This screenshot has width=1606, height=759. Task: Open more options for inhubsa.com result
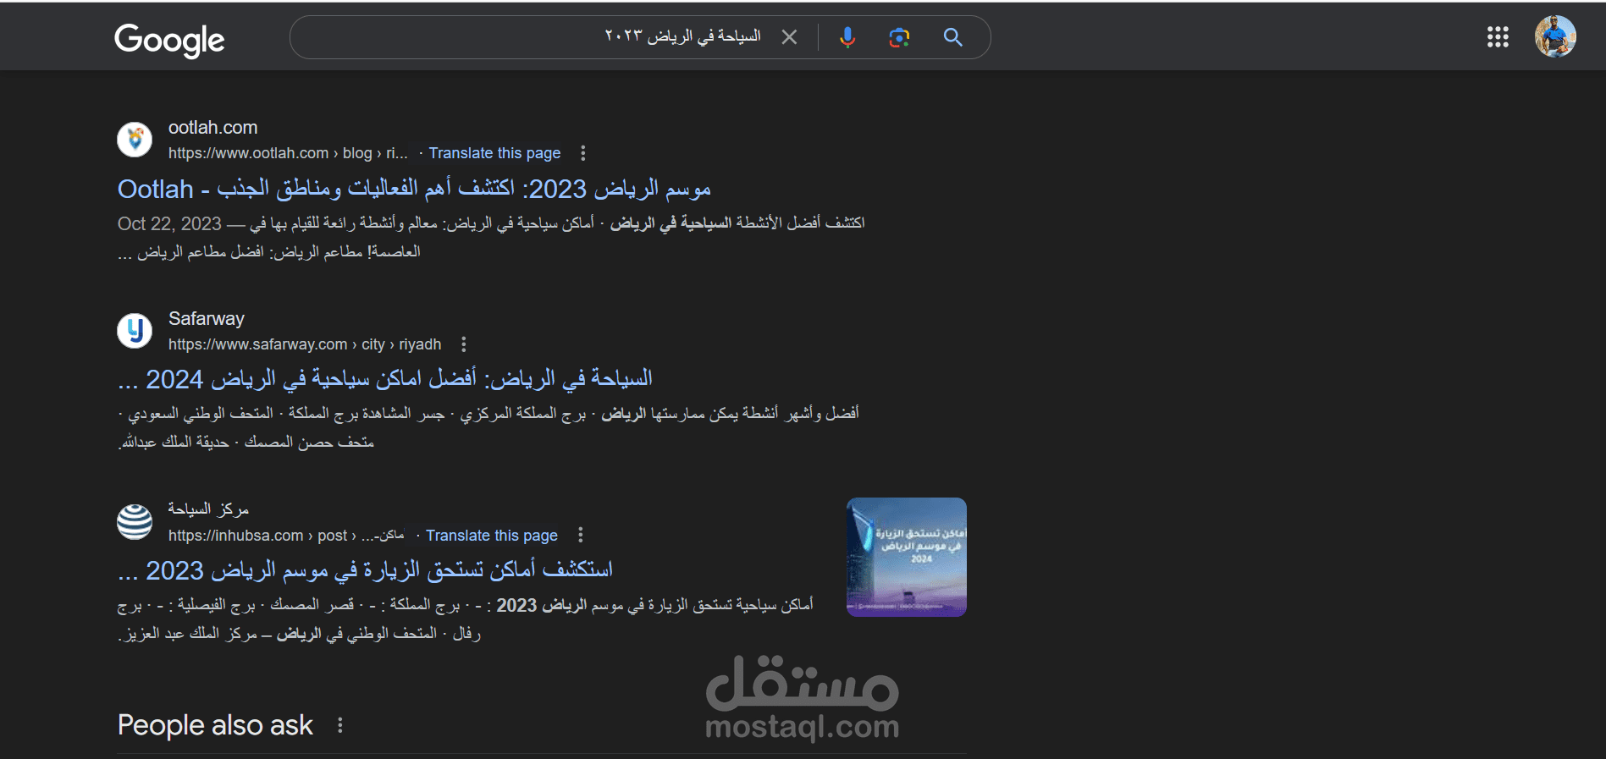coord(580,535)
